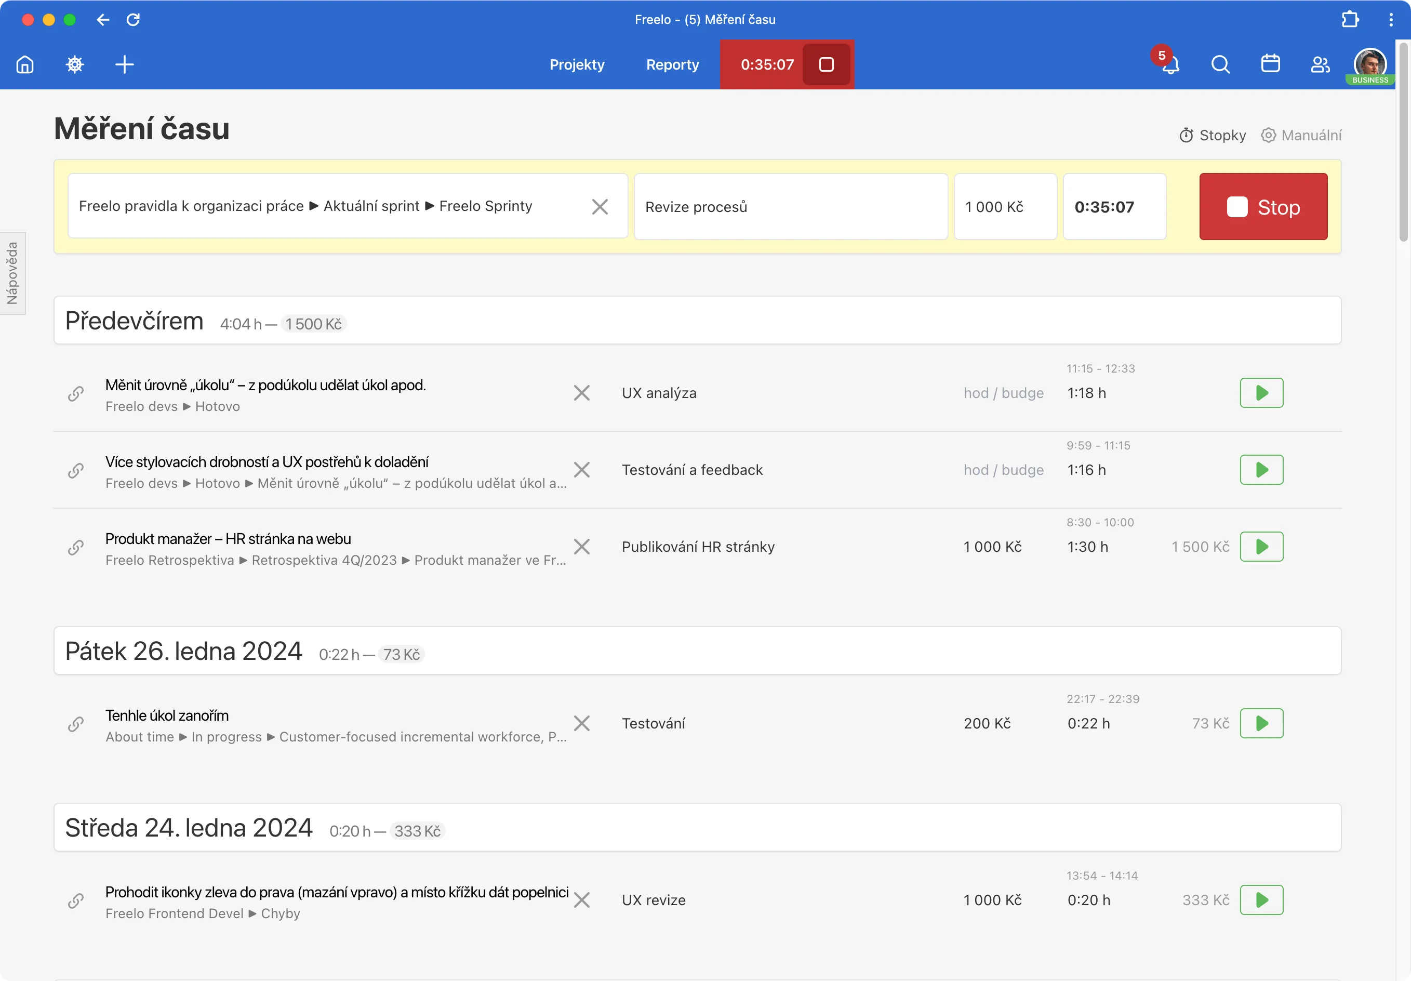Open link icon for 'Více stylovacích drobností' entry
Screen dimensions: 1411x981
(x=76, y=470)
